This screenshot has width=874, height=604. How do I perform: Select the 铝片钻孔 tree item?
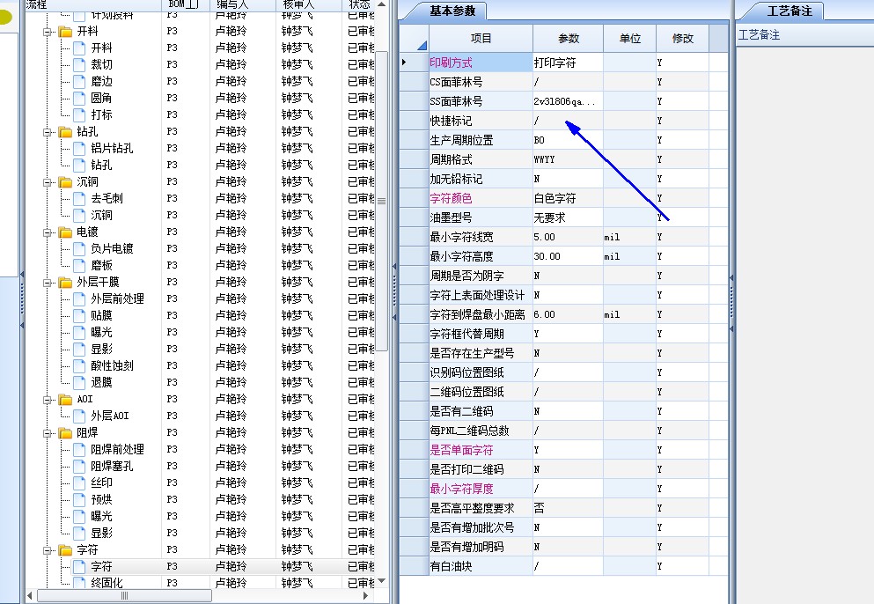[x=112, y=148]
